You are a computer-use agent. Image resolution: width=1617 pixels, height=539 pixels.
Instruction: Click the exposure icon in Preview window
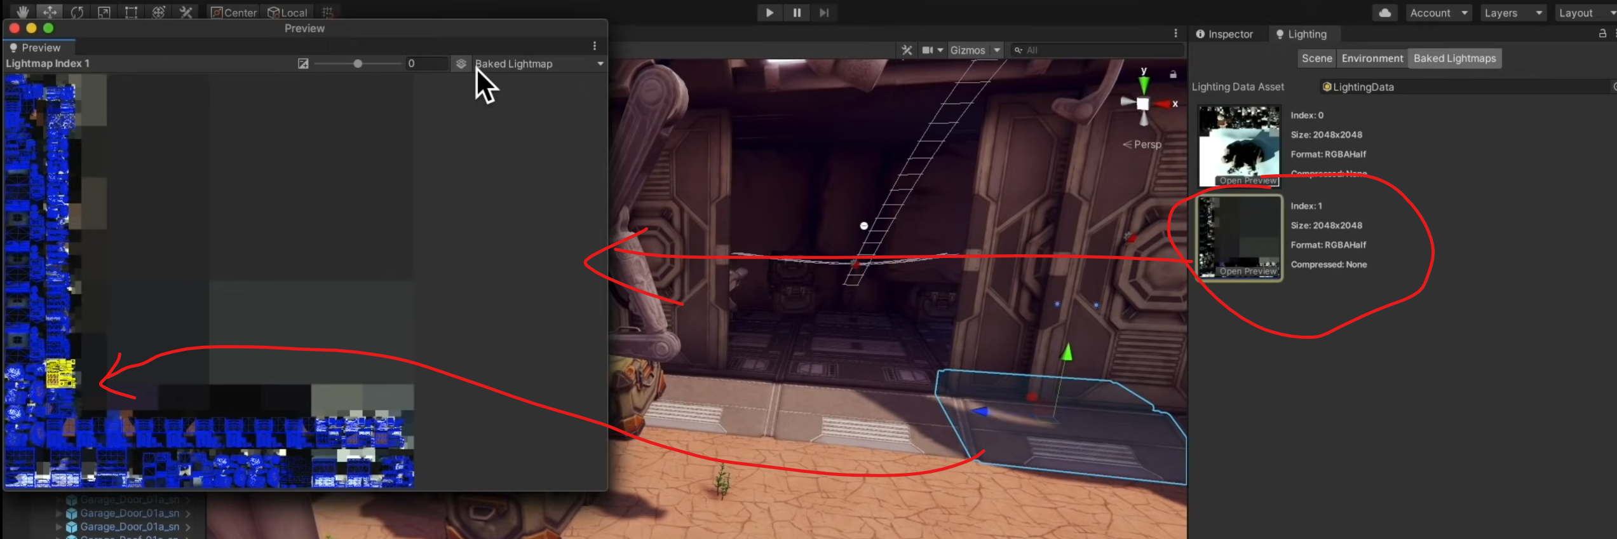click(x=304, y=64)
